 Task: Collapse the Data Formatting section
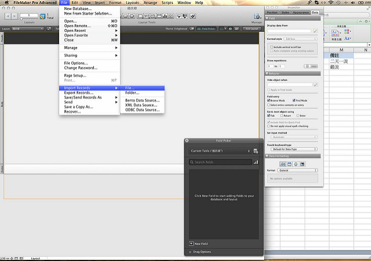[x=267, y=156]
